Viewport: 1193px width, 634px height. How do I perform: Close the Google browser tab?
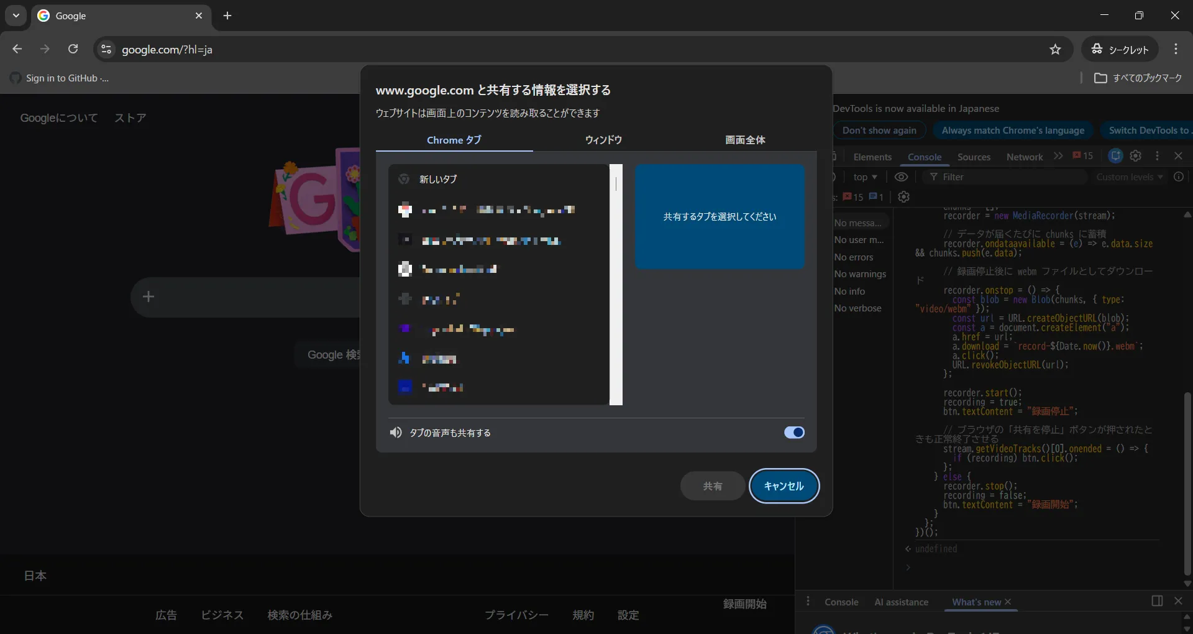199,16
